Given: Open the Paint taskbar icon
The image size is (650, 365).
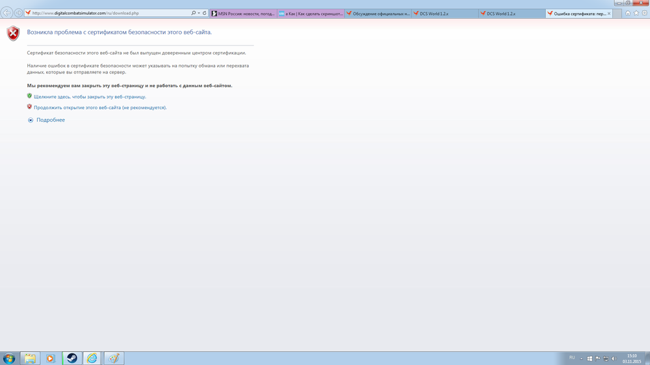Looking at the screenshot, I should tap(114, 359).
